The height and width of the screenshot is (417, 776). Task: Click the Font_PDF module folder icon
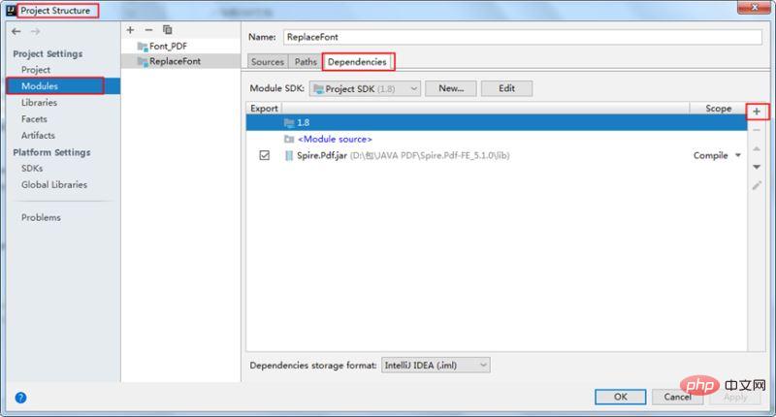[x=143, y=47]
